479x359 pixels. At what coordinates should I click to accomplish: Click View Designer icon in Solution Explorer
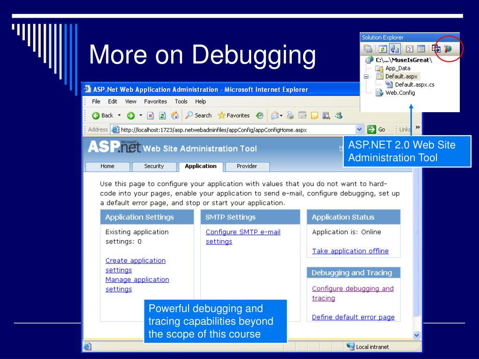[421, 49]
